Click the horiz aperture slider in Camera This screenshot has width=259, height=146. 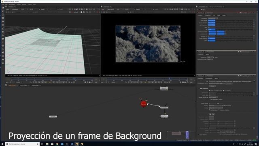point(234,23)
